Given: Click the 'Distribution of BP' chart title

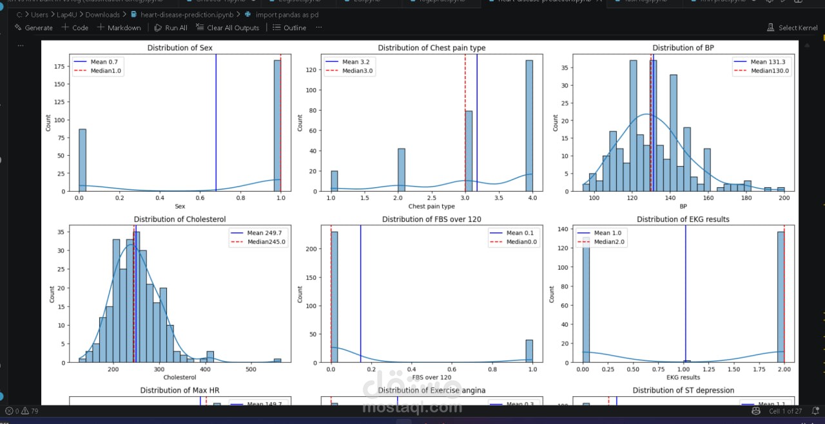Looking at the screenshot, I should [683, 48].
